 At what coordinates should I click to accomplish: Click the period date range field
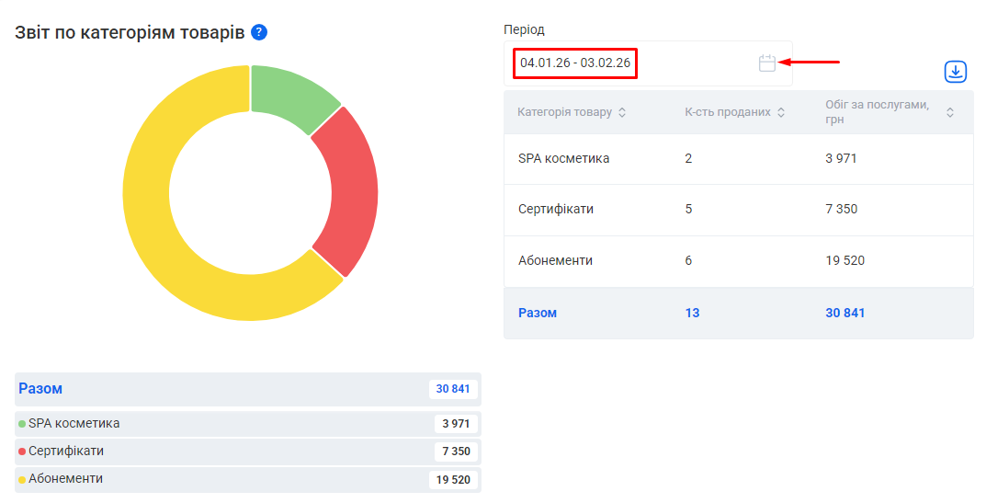[x=575, y=63]
